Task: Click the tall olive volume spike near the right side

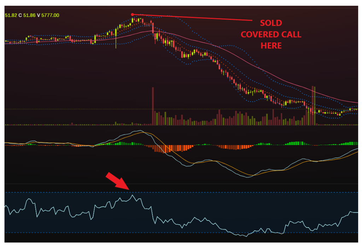Action: pos(313,106)
